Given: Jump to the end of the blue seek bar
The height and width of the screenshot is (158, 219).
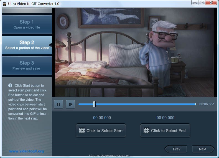Looking at the screenshot, I should 195,104.
